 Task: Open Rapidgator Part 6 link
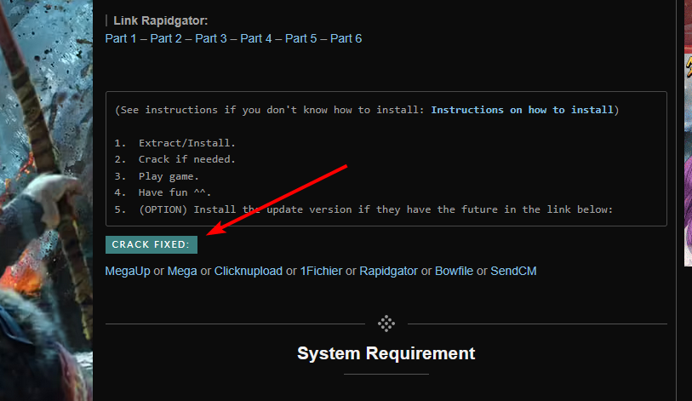(346, 38)
